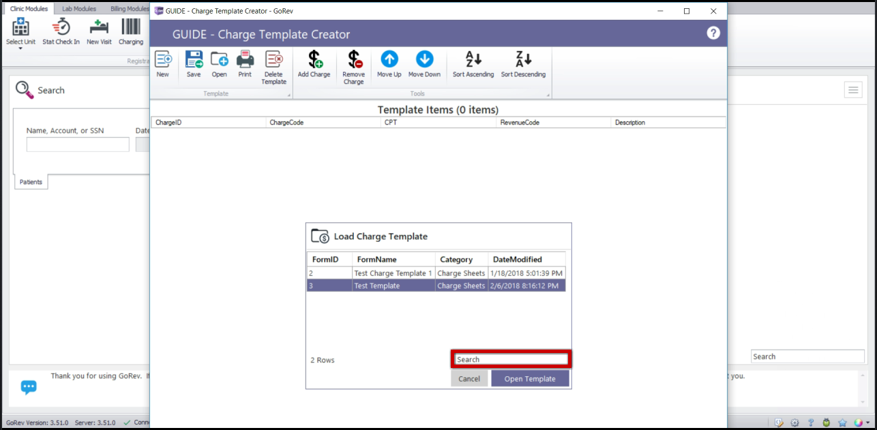Click the Name, Account, or SSN field

tap(78, 144)
